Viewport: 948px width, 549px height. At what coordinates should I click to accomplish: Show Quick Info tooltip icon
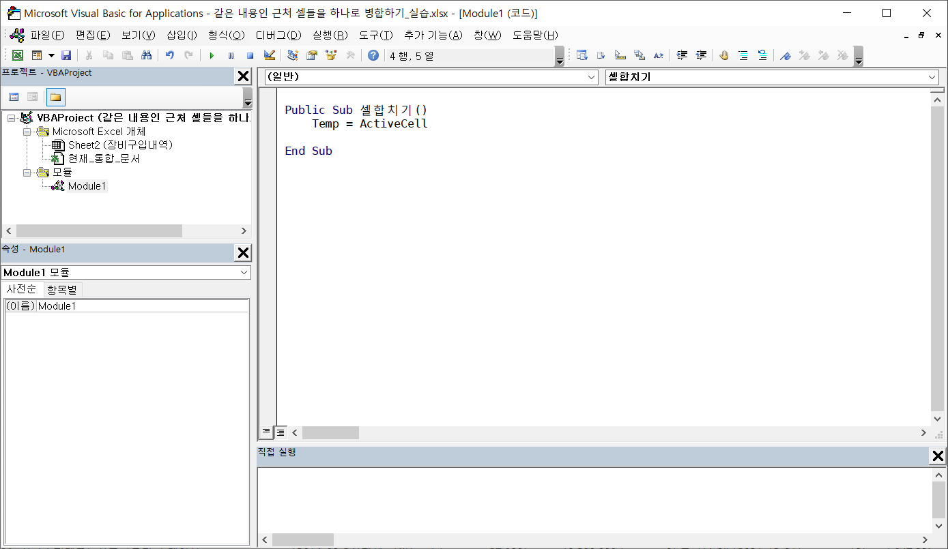(620, 56)
